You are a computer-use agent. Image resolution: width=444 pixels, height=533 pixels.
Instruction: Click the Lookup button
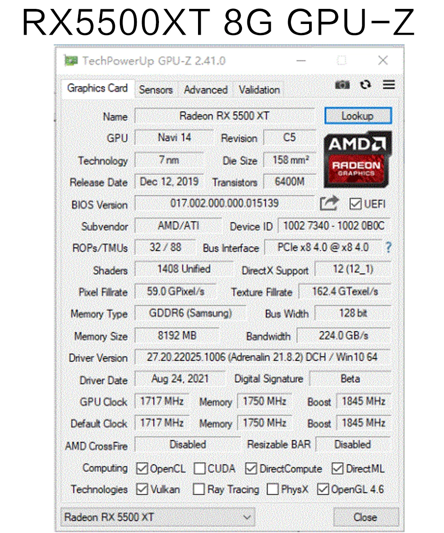click(x=357, y=116)
